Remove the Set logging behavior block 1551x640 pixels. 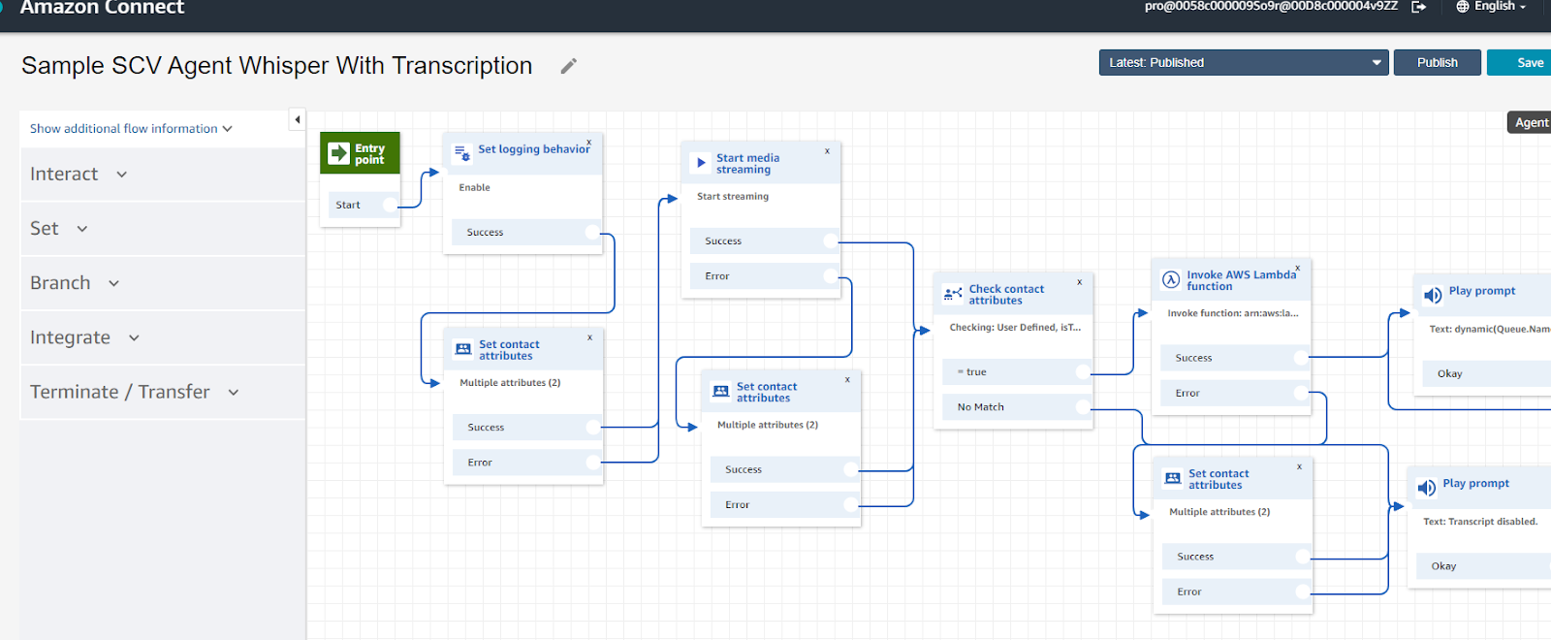[588, 143]
